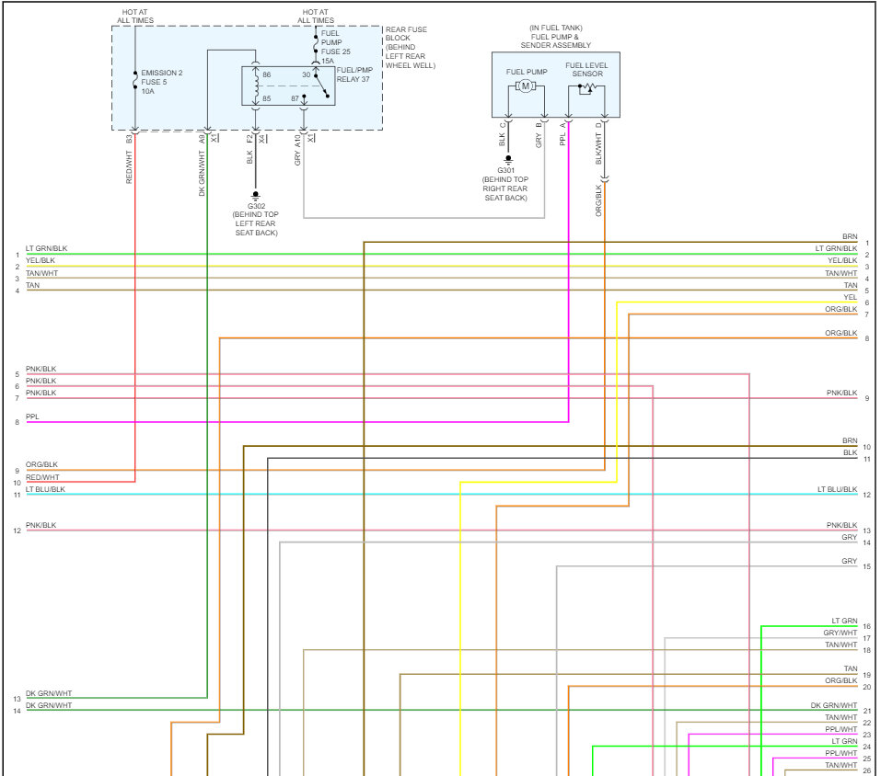The image size is (881, 776).
Task: Click 'BRN' label at right pin 10
Action: [x=850, y=441]
